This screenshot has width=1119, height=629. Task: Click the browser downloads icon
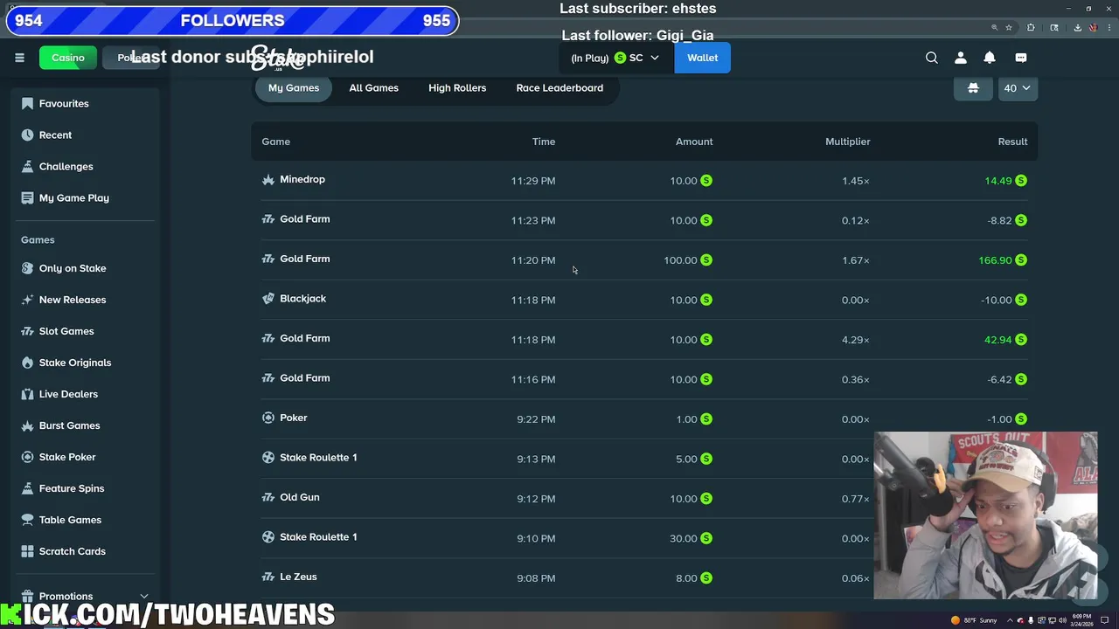tap(1077, 28)
